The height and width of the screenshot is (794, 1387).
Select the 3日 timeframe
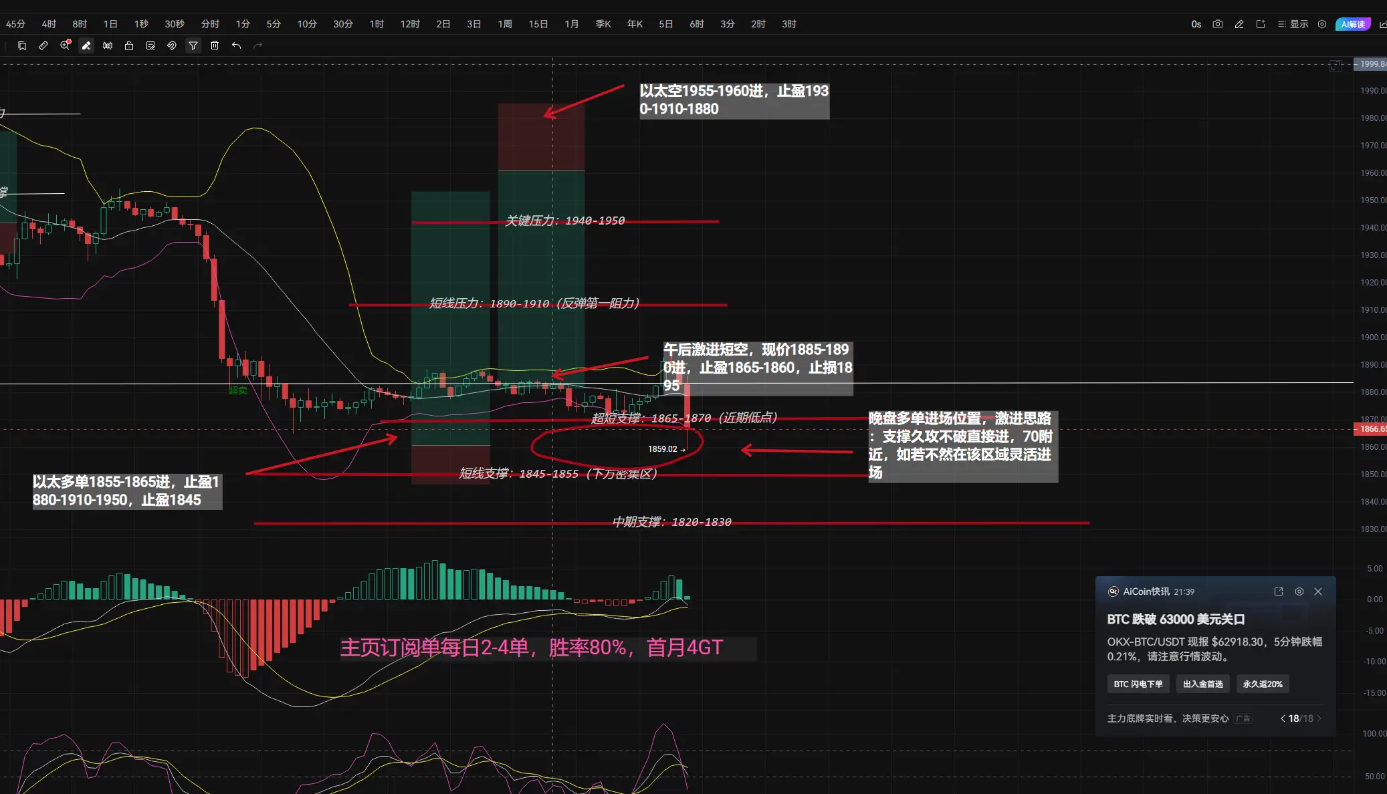point(474,24)
